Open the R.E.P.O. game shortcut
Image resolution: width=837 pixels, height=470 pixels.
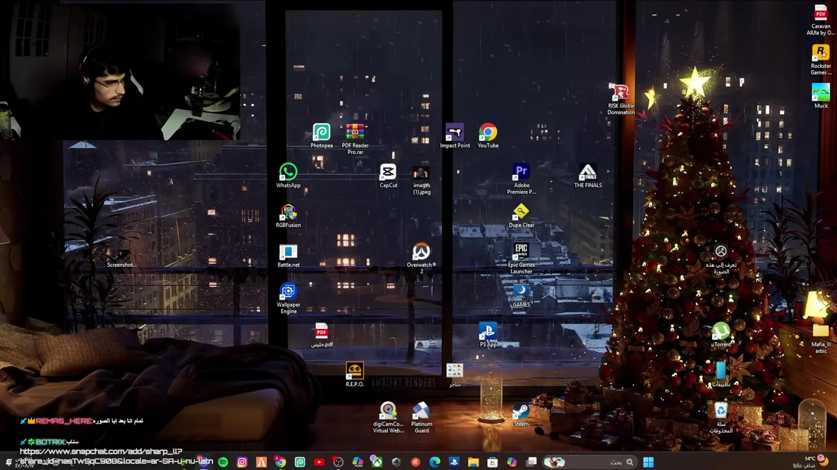click(x=354, y=375)
